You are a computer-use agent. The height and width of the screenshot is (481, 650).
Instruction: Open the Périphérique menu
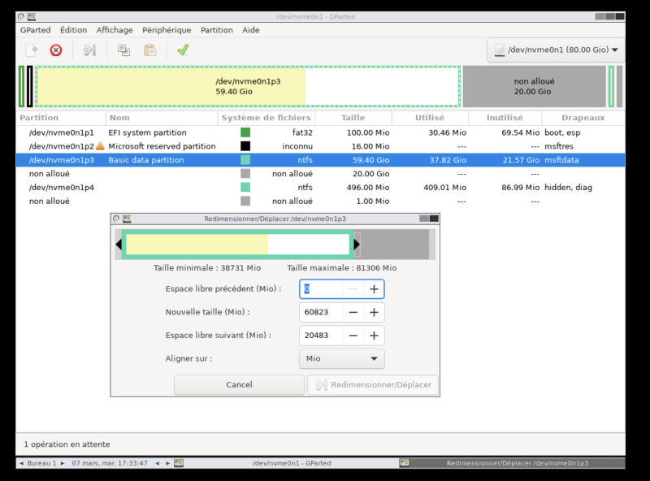tap(167, 30)
